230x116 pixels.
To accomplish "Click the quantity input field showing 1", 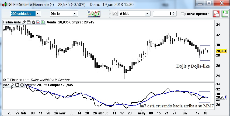I will (x=162, y=14).
